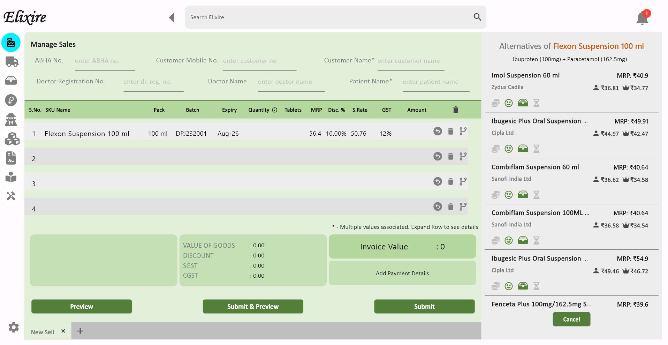Screen dimensions: 668x345
Task: Click the Quantity info icon in header
Action: point(275,110)
